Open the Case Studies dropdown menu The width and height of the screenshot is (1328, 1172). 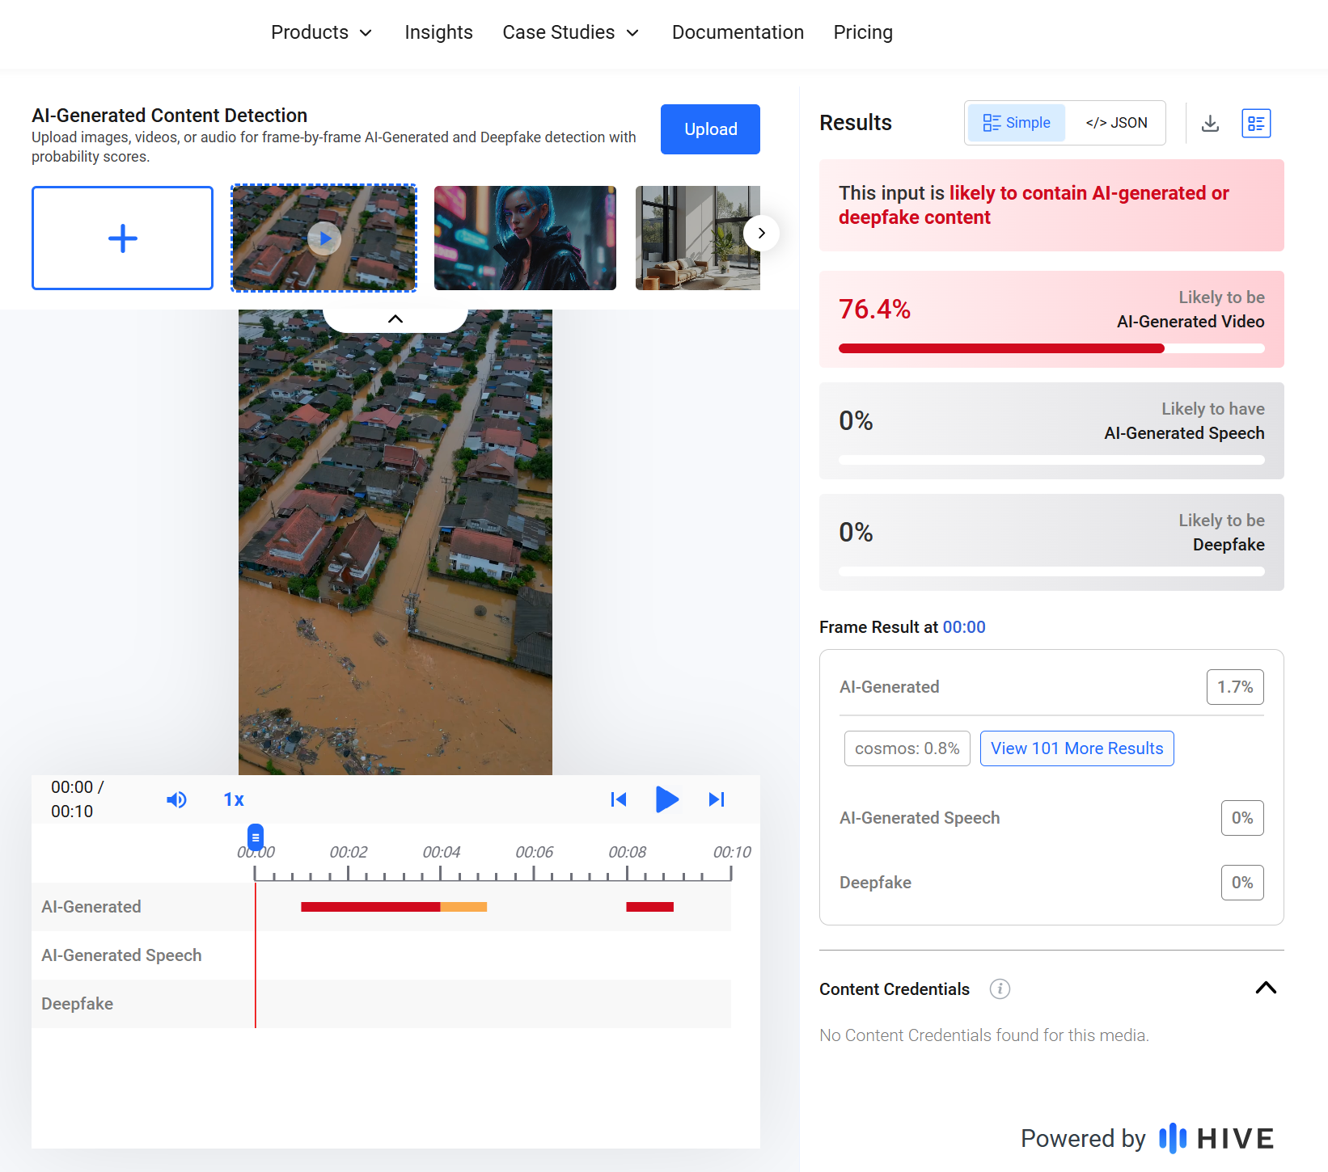(571, 32)
